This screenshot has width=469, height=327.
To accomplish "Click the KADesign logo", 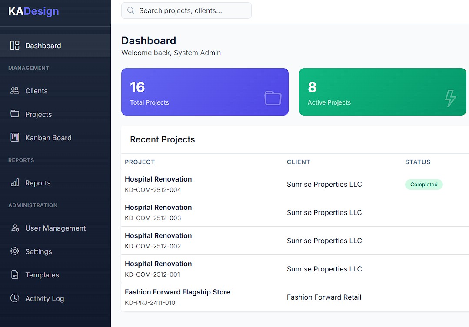I will click(x=33, y=11).
